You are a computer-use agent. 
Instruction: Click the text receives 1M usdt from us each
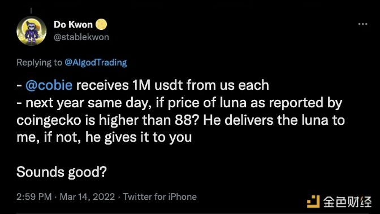(x=172, y=85)
